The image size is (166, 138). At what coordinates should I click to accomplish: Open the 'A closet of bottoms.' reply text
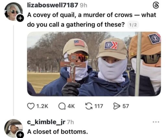pos(57,132)
